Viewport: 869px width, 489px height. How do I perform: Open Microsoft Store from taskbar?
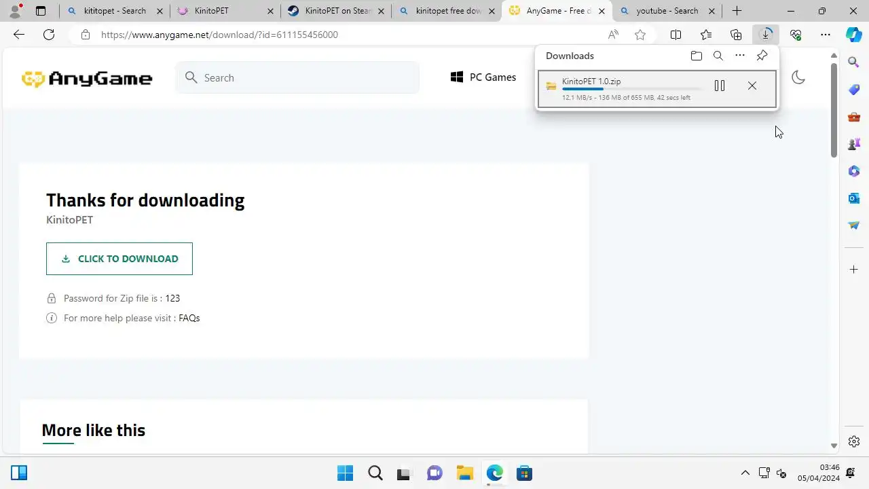coord(524,473)
